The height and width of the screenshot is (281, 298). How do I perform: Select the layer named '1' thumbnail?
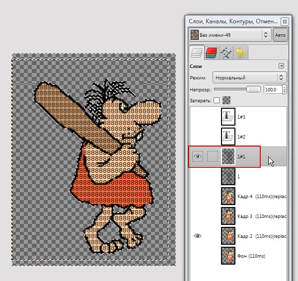coord(228,176)
